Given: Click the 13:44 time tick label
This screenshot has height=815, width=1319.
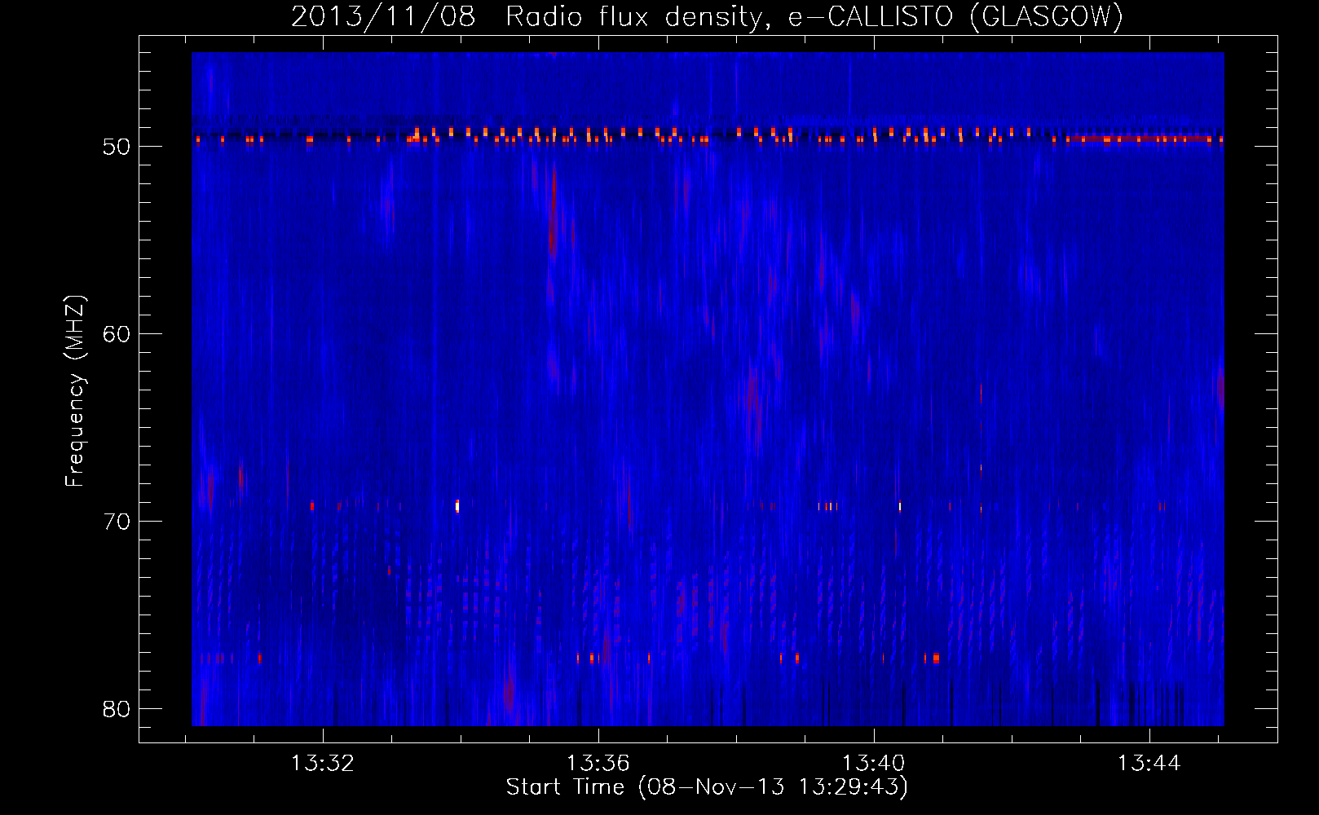Looking at the screenshot, I should point(1149,764).
